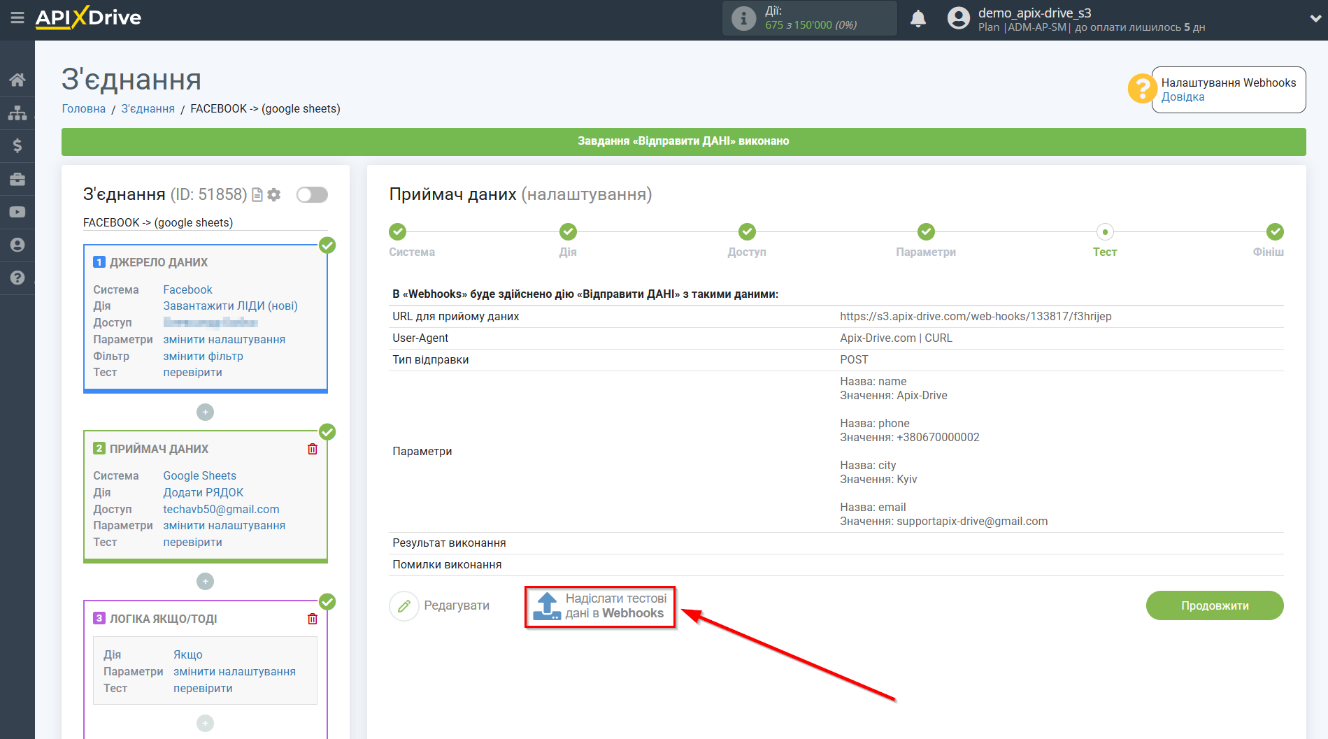Click змінити налаштування in logic block
The image size is (1328, 739).
pyautogui.click(x=234, y=671)
